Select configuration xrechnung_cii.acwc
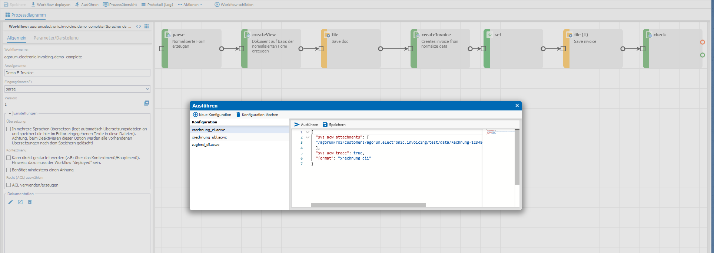 point(239,130)
